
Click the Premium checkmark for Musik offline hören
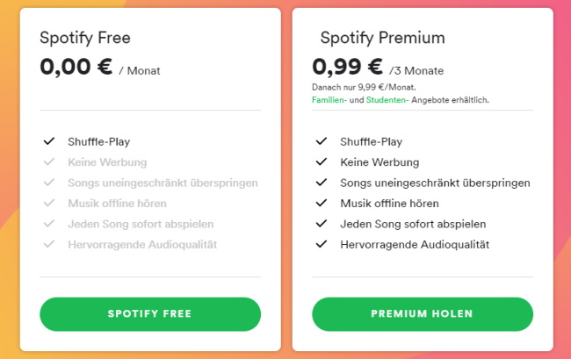tap(322, 203)
